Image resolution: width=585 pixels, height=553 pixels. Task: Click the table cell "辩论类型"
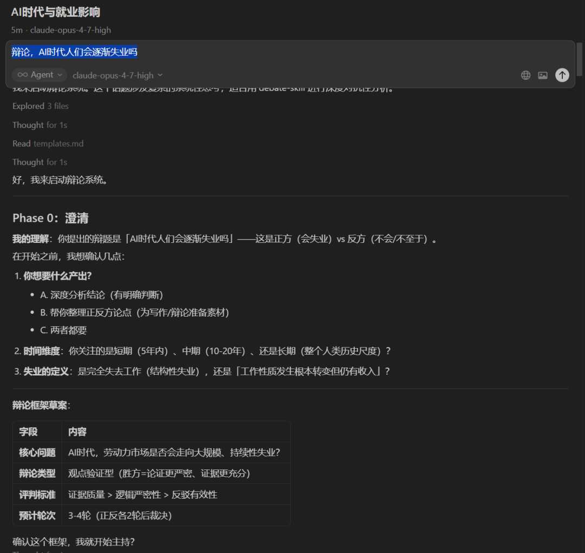37,473
